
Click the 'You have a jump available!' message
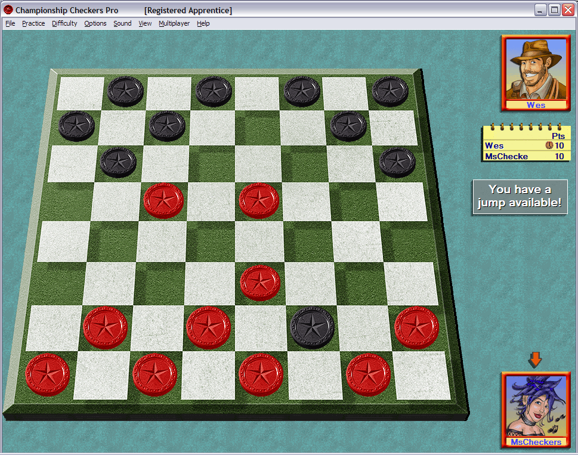520,197
